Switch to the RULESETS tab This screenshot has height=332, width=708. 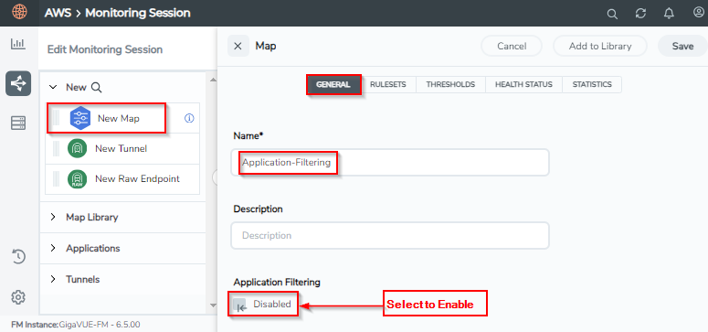coord(388,84)
